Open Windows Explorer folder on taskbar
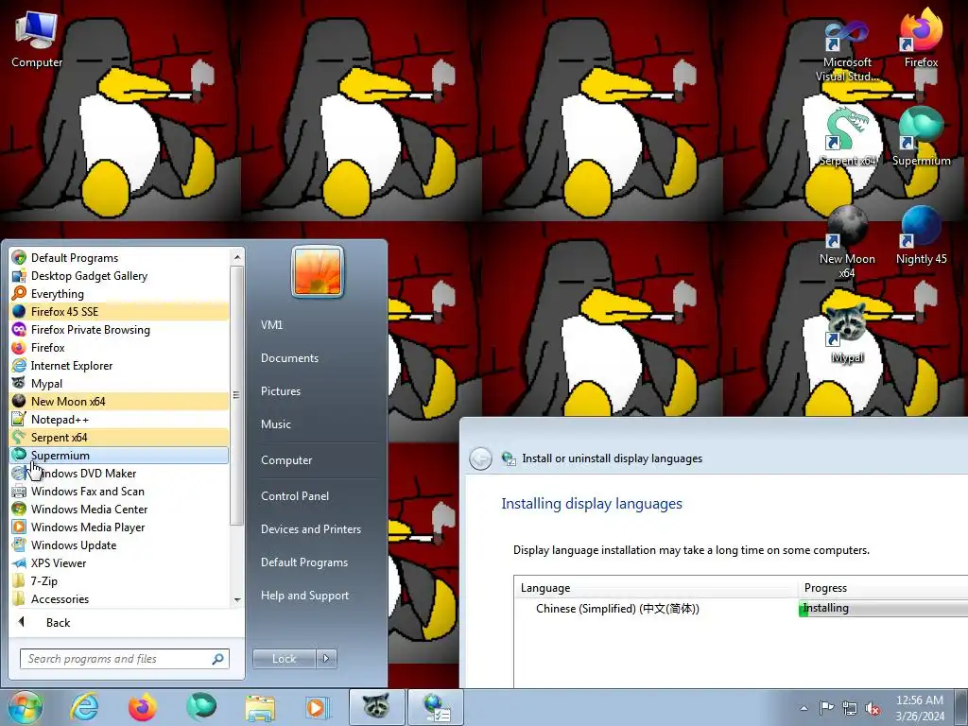This screenshot has width=968, height=726. pos(260,707)
